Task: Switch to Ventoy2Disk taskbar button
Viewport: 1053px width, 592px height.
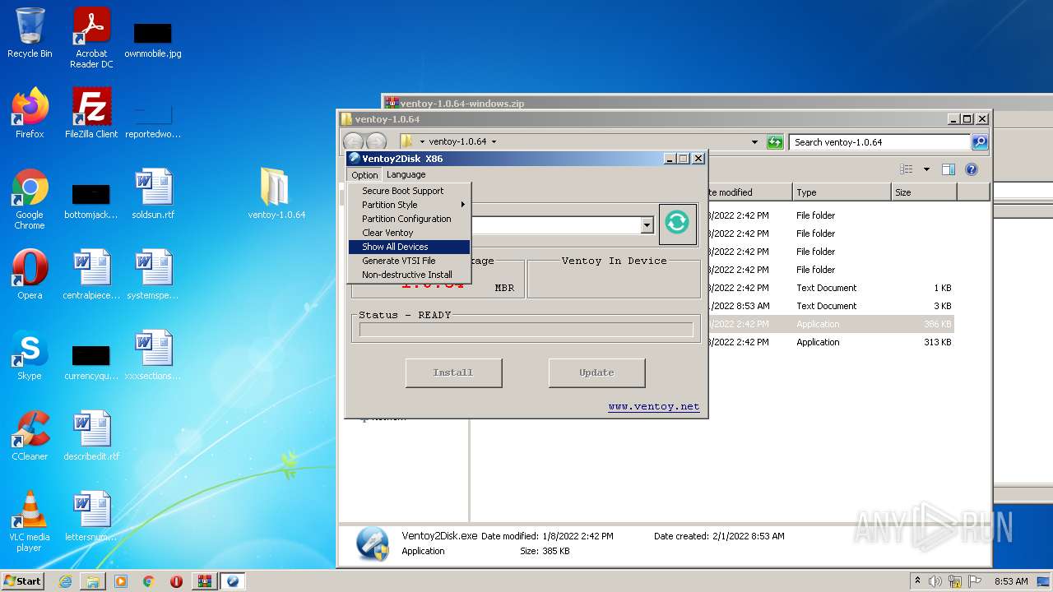Action: [x=233, y=581]
